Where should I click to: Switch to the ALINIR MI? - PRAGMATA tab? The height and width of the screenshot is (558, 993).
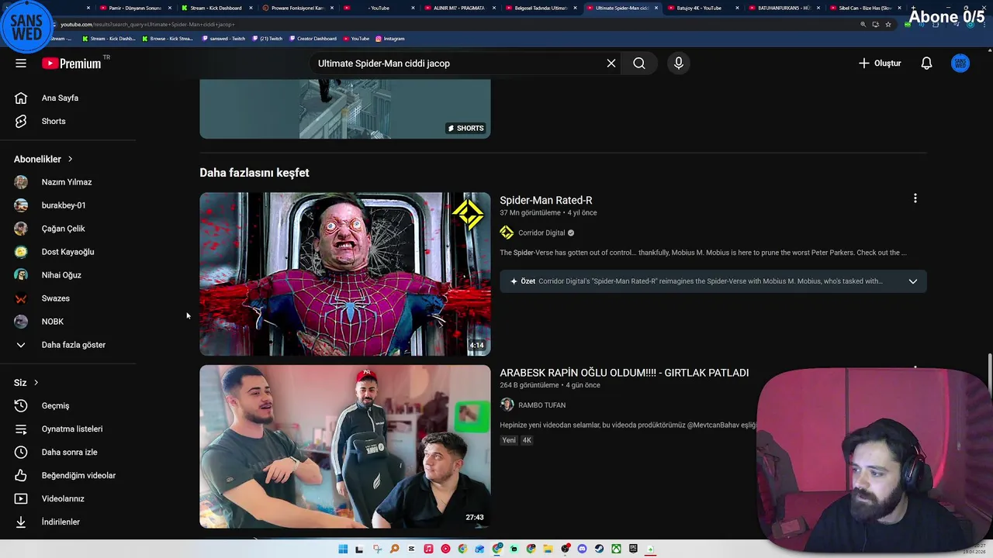coord(458,8)
